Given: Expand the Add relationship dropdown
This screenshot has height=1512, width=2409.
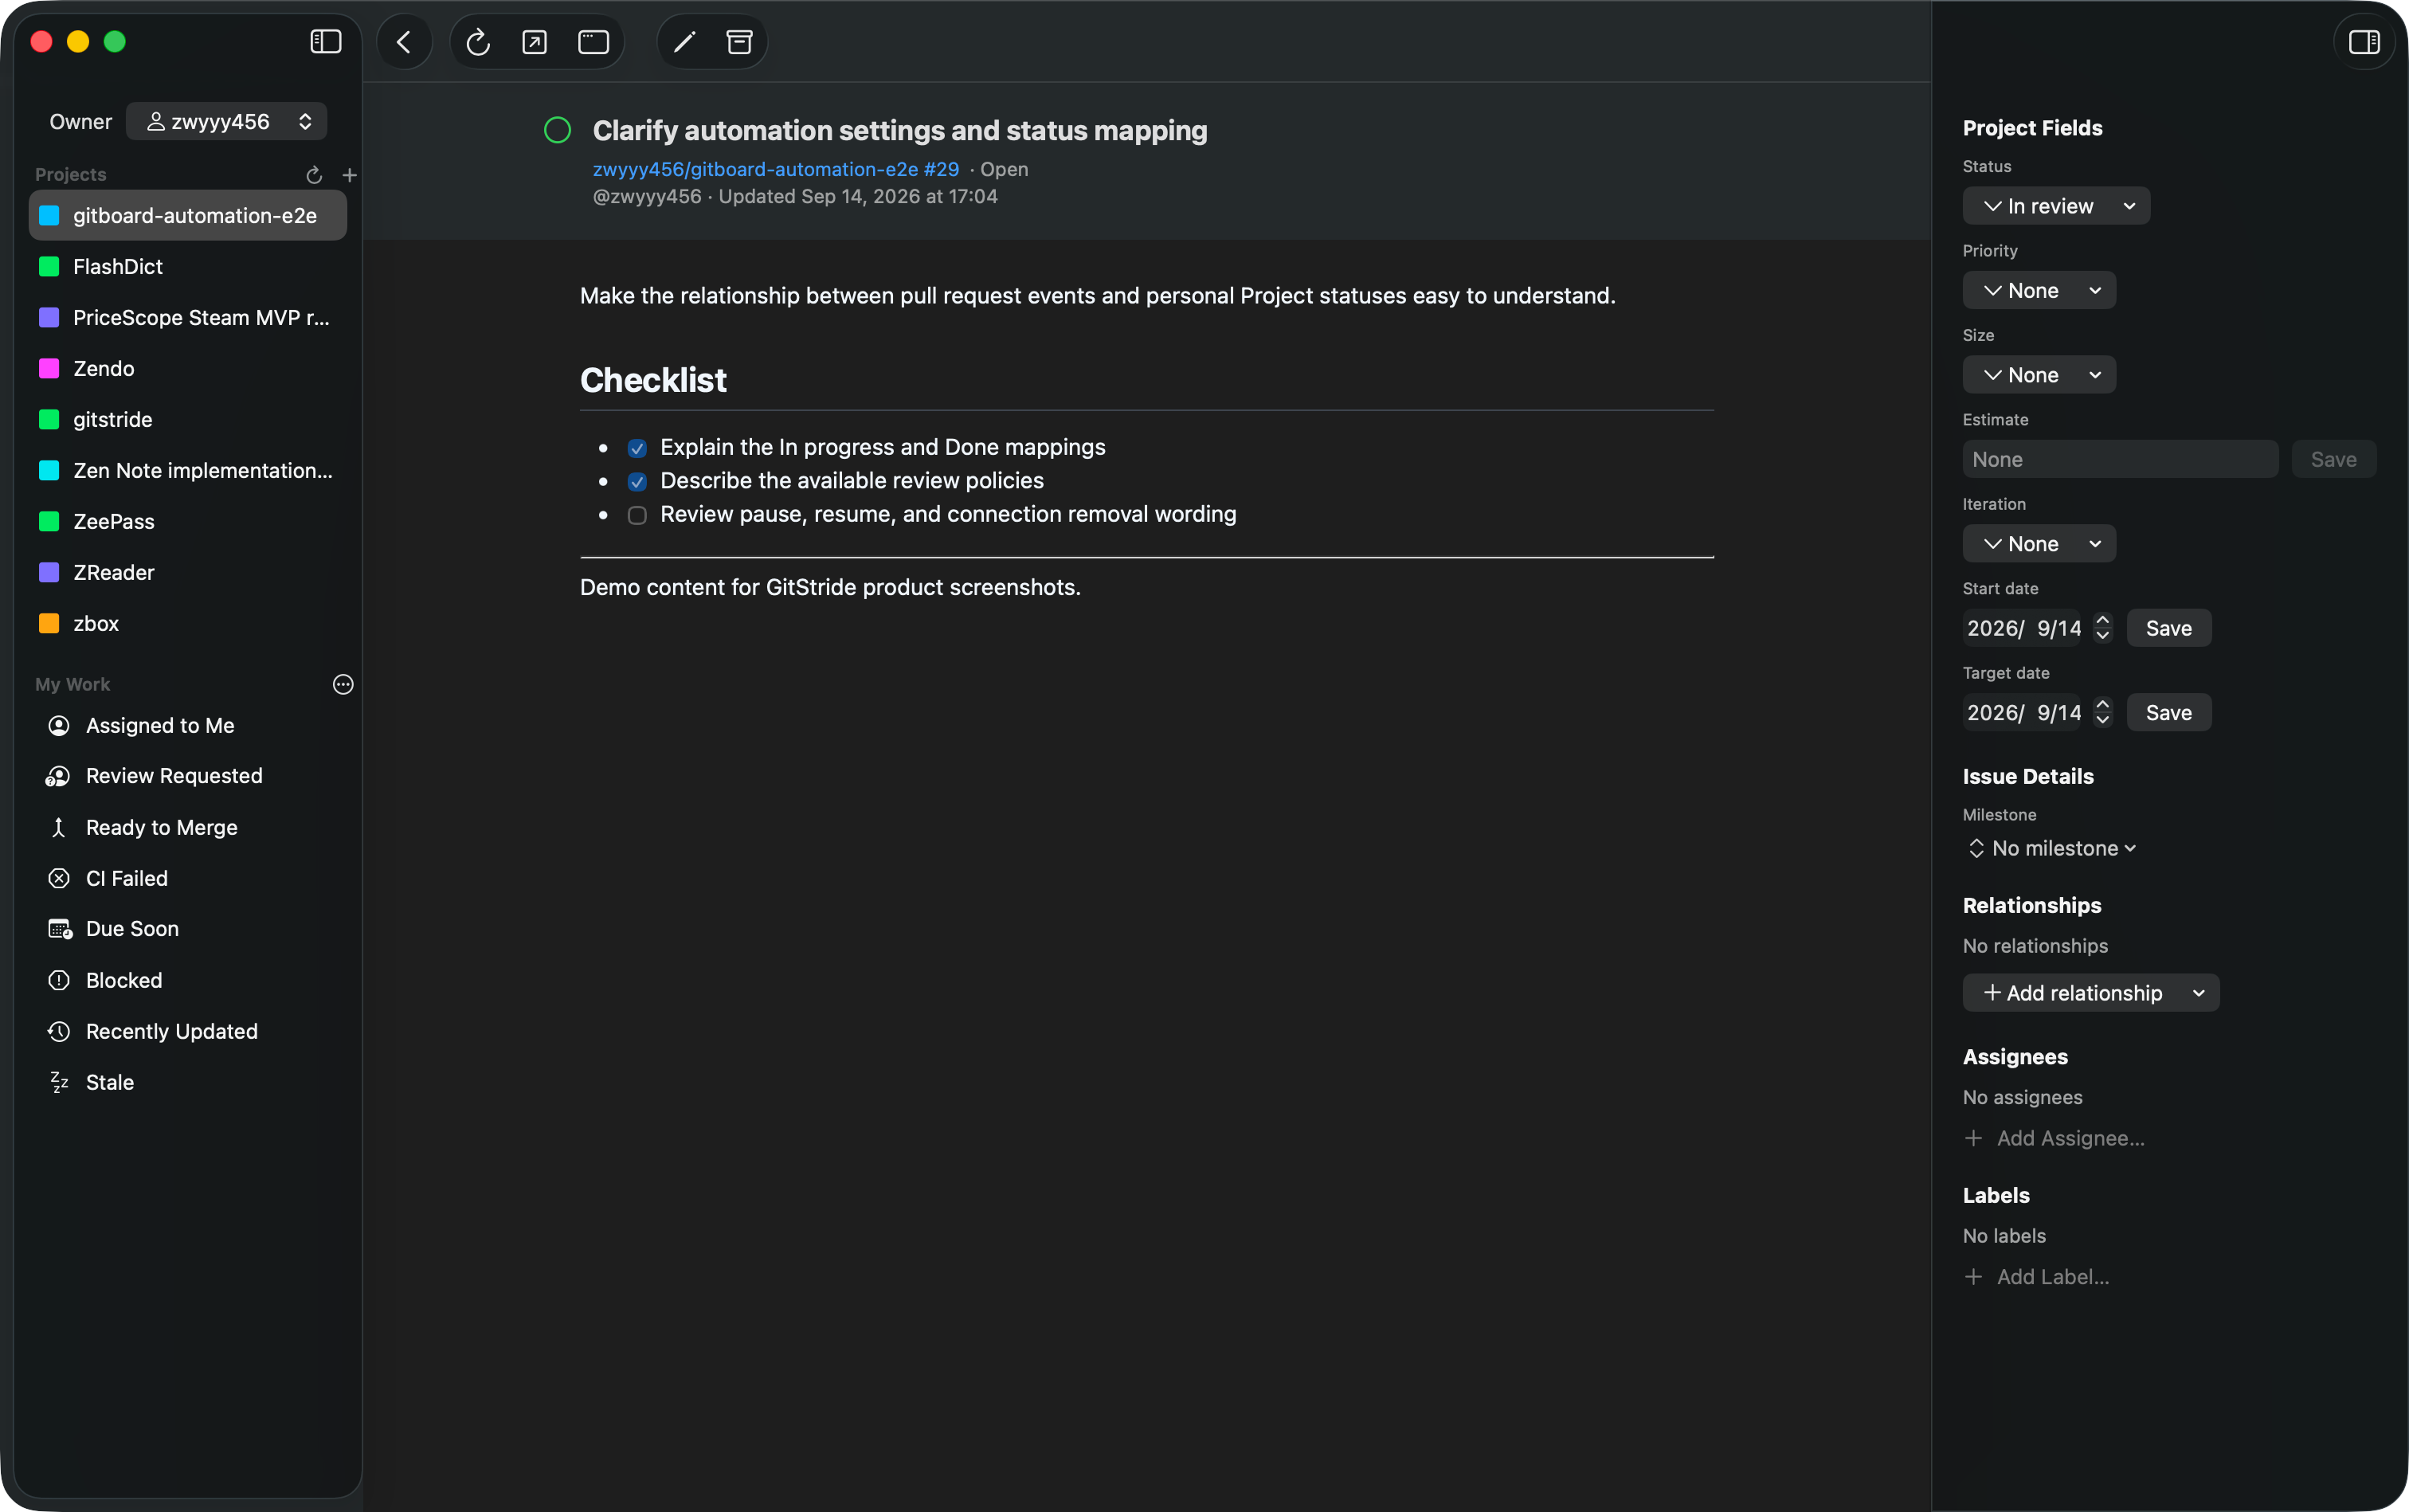Looking at the screenshot, I should (x=2091, y=993).
